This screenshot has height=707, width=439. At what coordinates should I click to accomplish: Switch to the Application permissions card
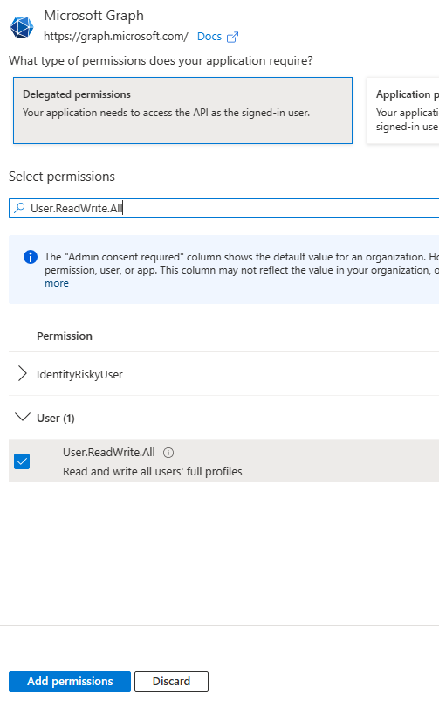(403, 110)
